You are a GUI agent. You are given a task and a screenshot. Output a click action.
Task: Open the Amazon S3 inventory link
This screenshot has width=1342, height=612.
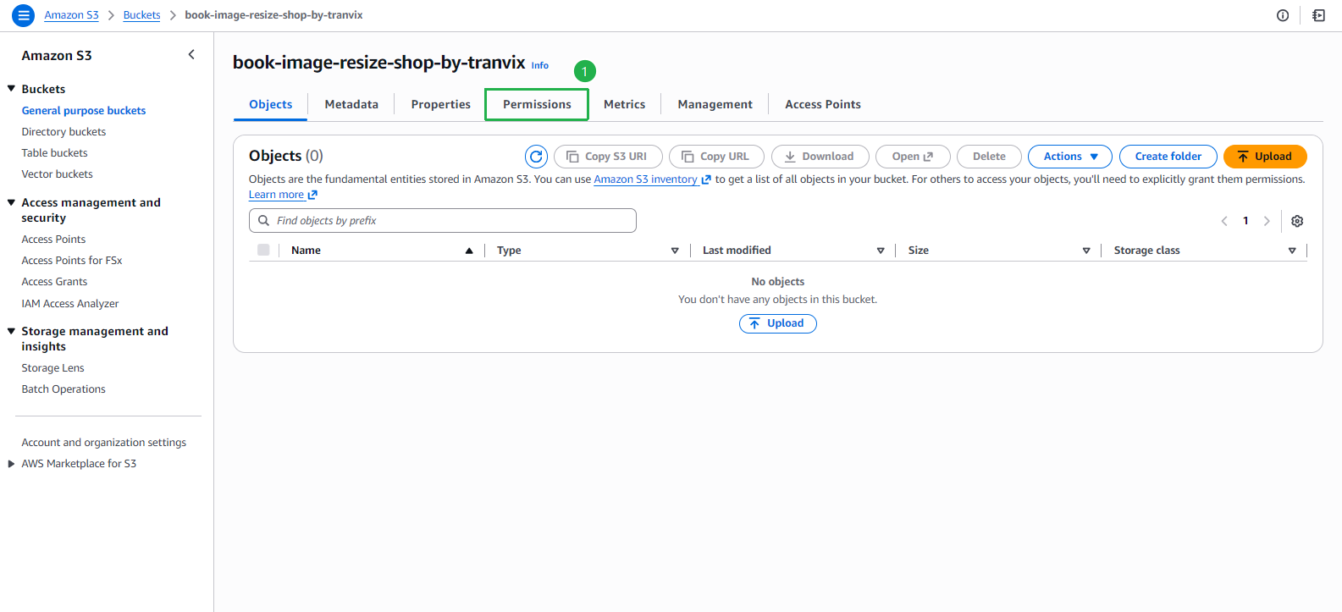(x=652, y=179)
